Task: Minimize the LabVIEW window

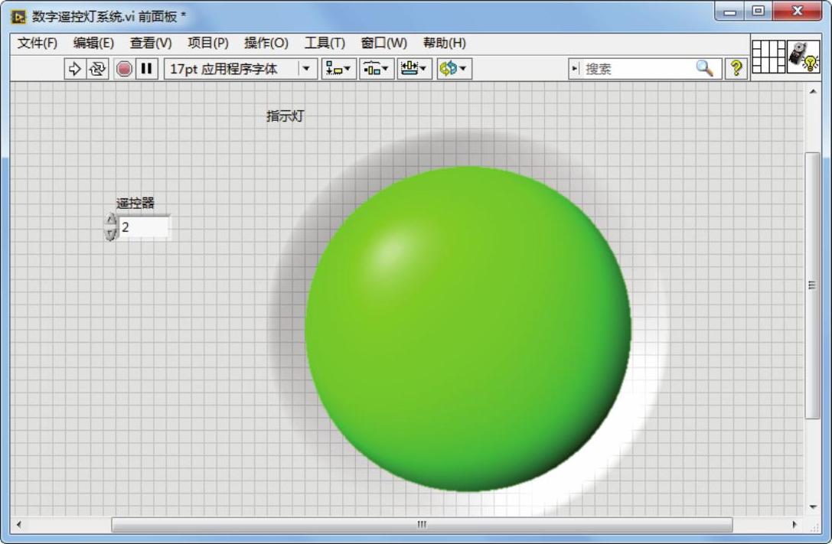Action: pos(730,11)
